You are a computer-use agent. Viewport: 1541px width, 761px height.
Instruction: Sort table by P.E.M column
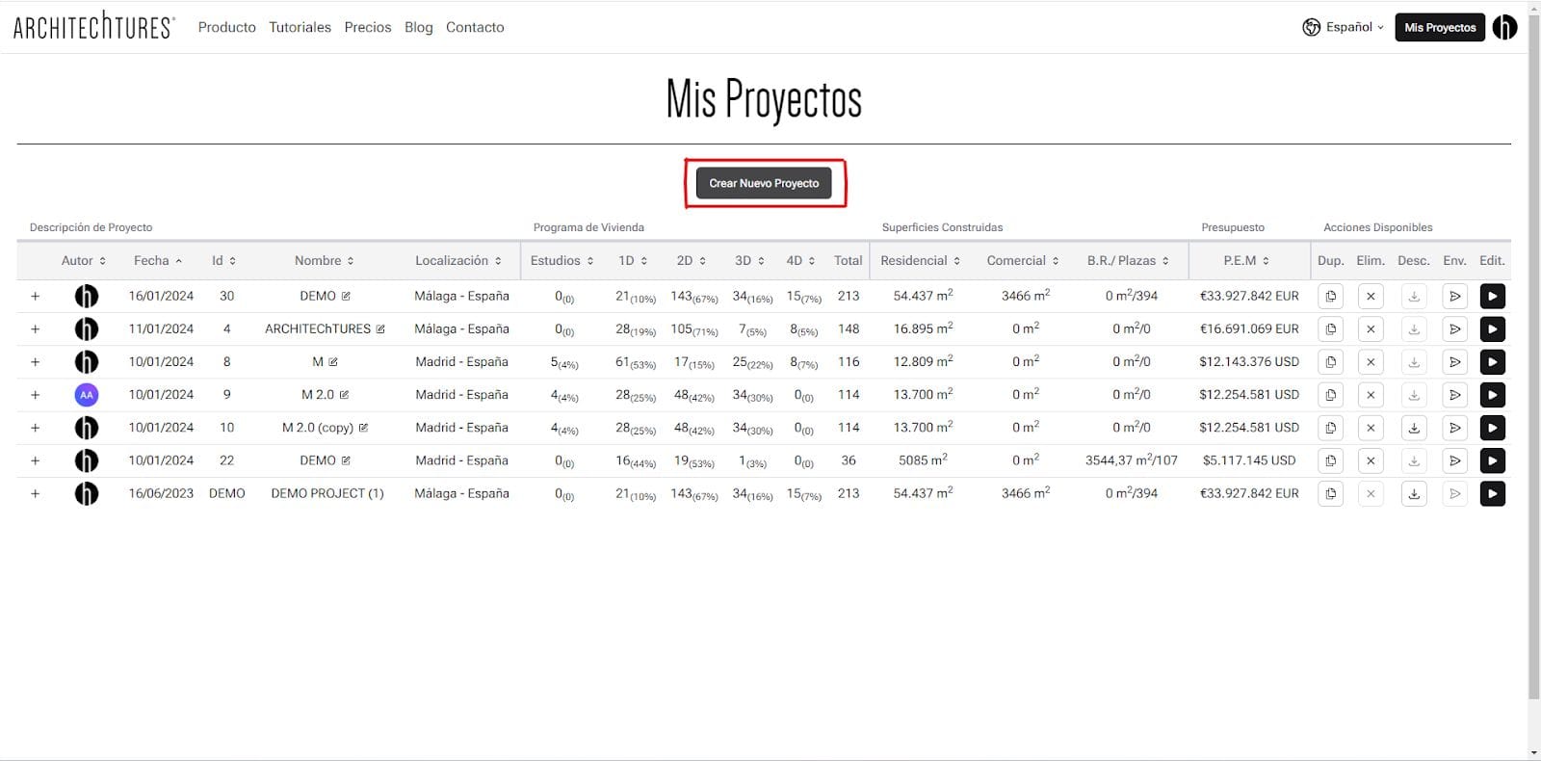coord(1246,261)
